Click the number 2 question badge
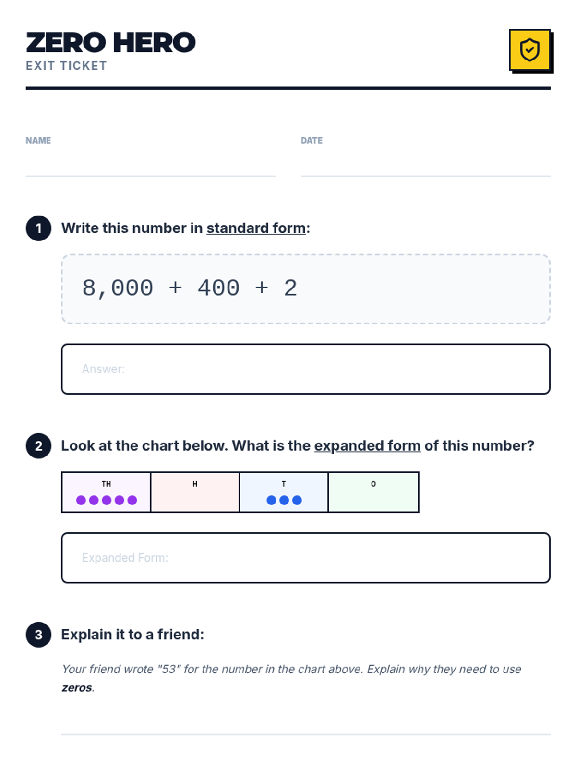576x768 pixels. click(38, 446)
